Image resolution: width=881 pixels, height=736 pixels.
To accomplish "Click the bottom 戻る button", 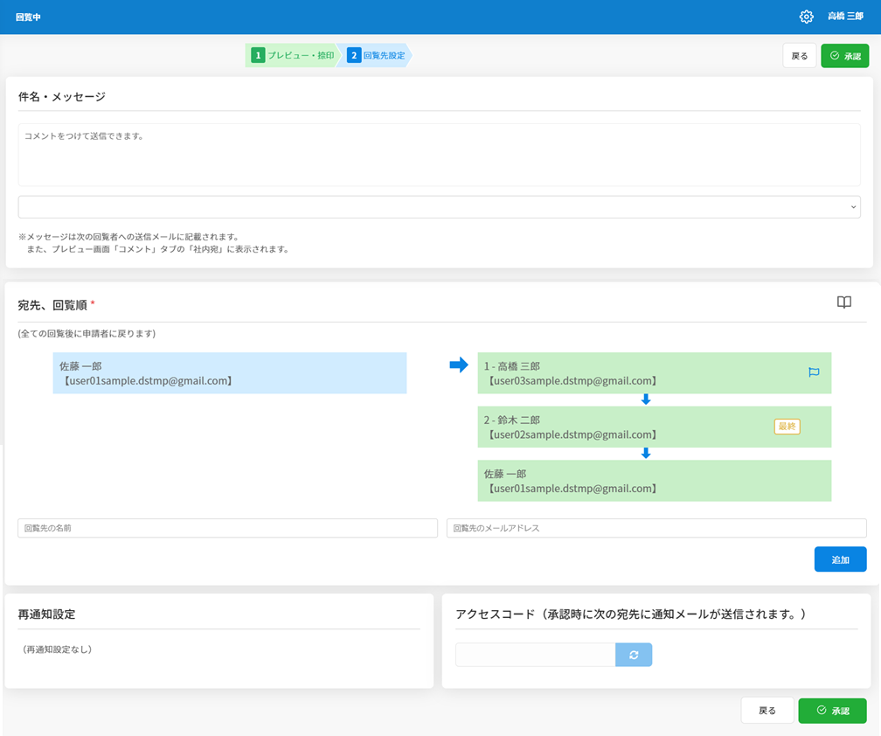I will (x=767, y=711).
